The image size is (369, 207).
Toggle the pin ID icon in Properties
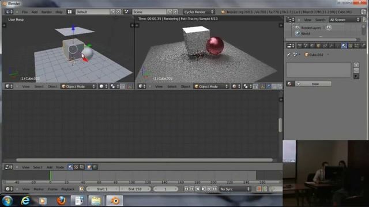(289, 55)
